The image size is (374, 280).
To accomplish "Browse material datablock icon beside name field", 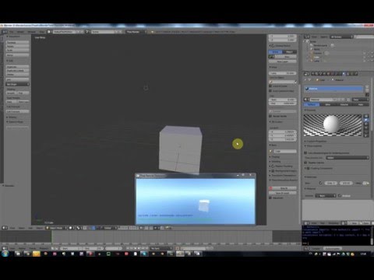I will coord(306,100).
